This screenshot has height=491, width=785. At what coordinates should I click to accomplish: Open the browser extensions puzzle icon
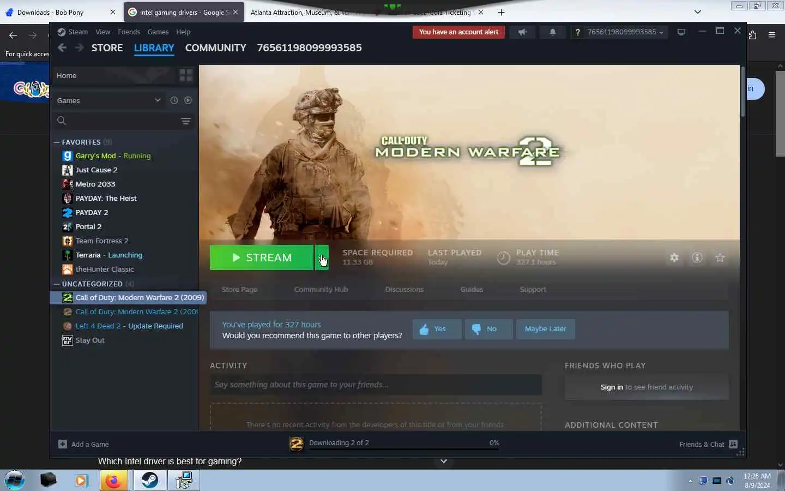click(x=752, y=35)
